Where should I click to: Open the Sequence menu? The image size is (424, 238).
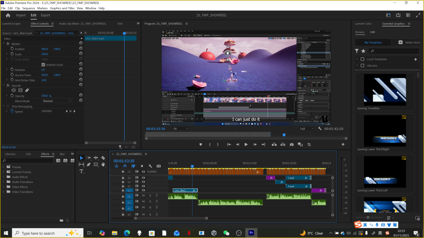(x=29, y=8)
